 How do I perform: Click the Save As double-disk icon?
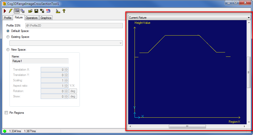coord(42,11)
